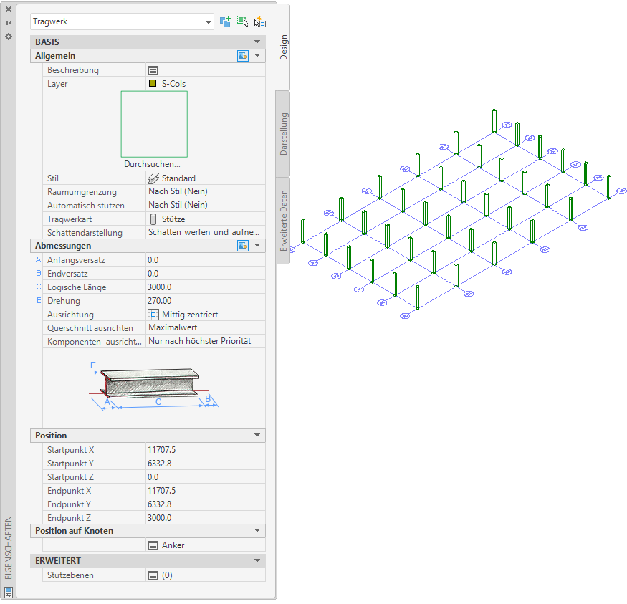Image resolution: width=627 pixels, height=604 pixels.
Task: Click the S-Cols layer color swatch
Action: [153, 83]
